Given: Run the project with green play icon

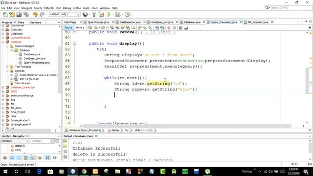Looking at the screenshot, I should [x=109, y=14].
